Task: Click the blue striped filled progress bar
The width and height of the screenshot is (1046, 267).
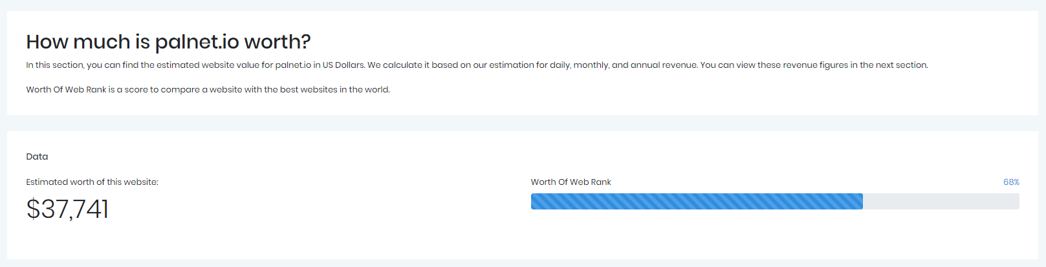Action: 697,201
